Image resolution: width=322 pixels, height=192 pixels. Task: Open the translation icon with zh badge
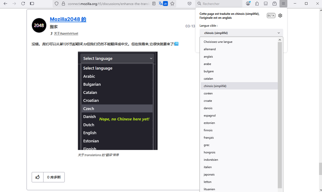163,4
